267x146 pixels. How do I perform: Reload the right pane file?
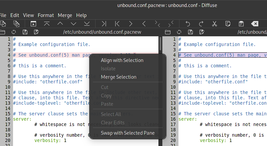tap(179, 32)
